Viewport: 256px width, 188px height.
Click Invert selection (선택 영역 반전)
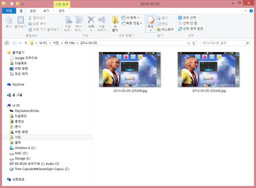coord(191,29)
